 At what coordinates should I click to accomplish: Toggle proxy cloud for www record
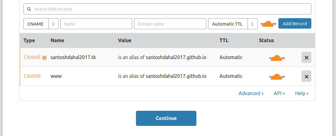tap(277, 76)
